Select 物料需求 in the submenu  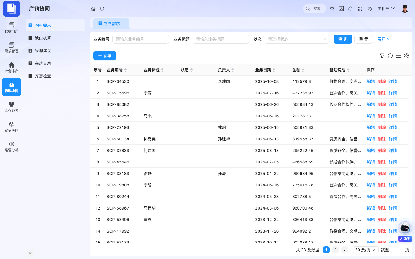click(x=55, y=25)
